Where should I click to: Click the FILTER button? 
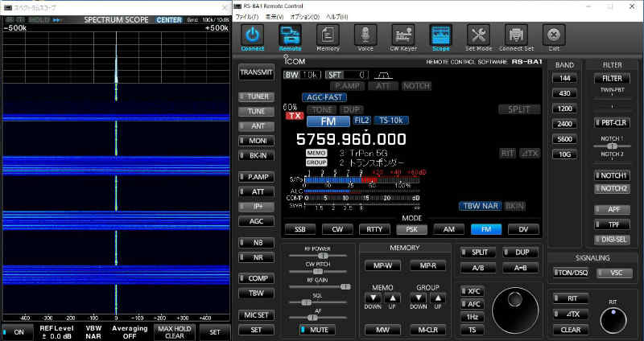pyautogui.click(x=612, y=78)
